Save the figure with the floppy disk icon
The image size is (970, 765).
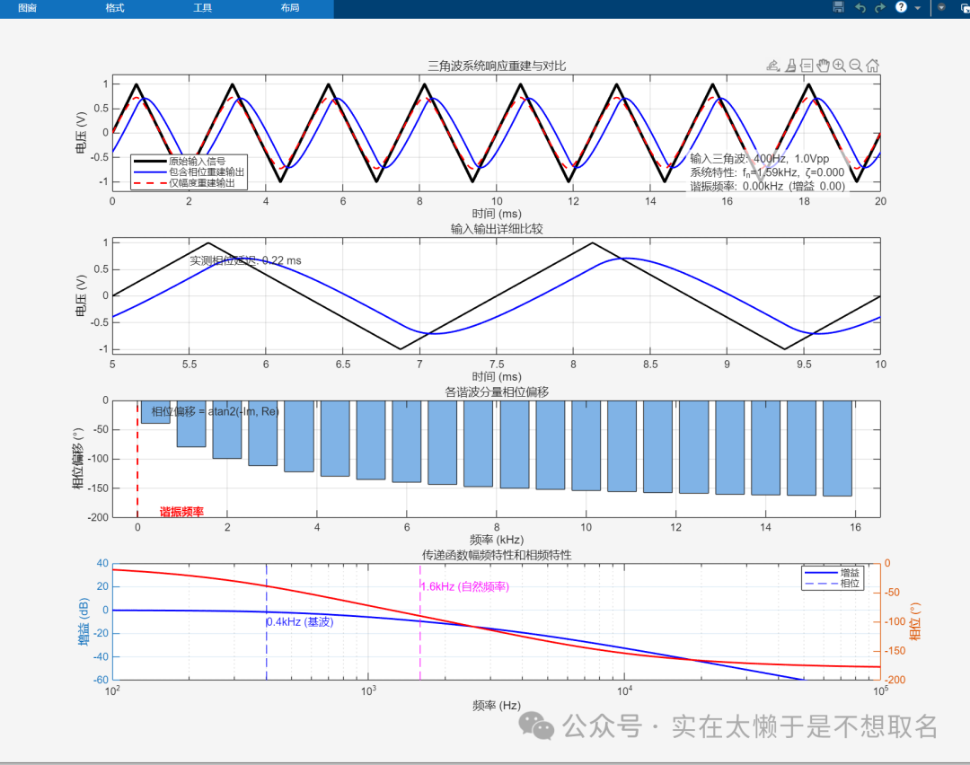839,7
